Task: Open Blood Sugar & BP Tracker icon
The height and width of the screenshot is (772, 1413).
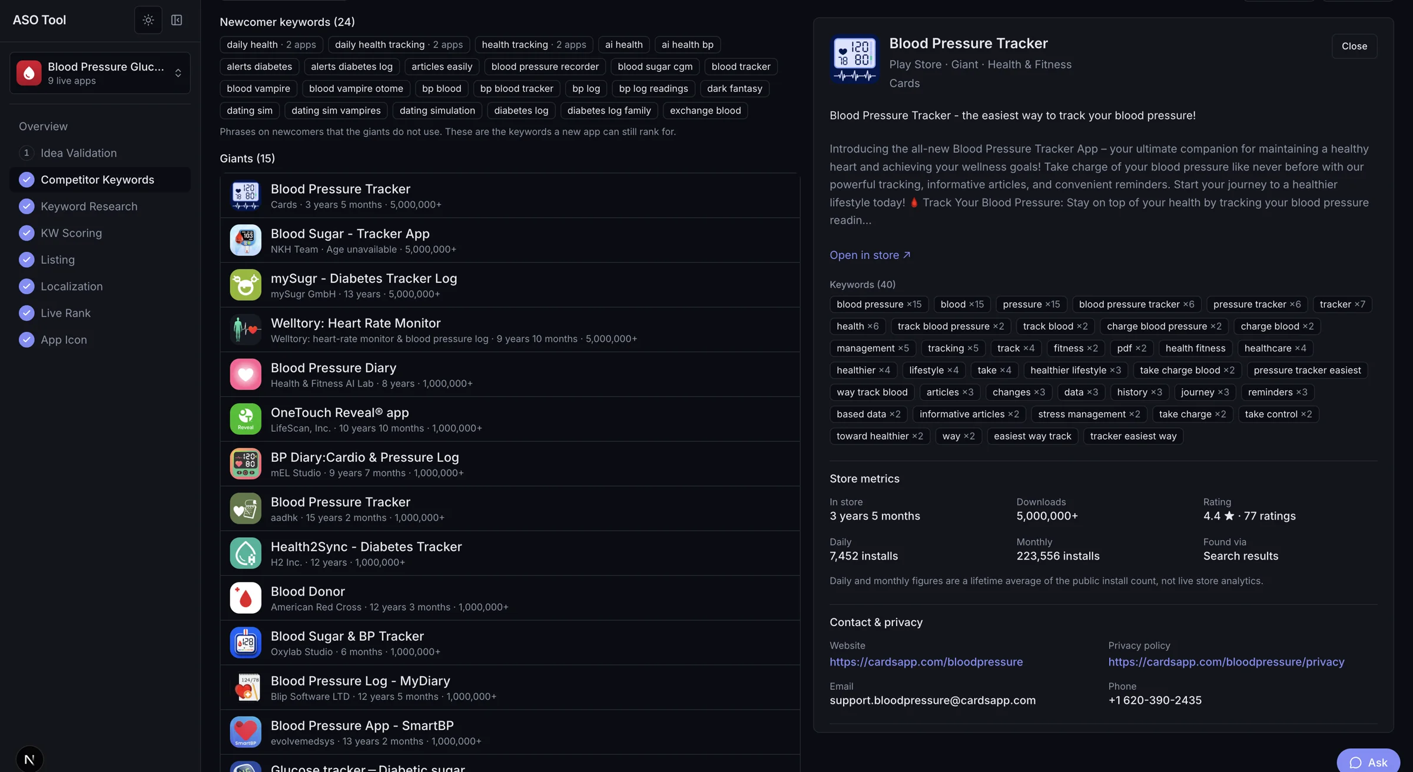Action: 246,643
